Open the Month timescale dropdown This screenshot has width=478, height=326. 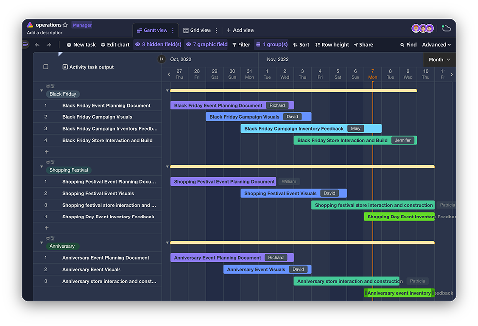[x=439, y=60]
